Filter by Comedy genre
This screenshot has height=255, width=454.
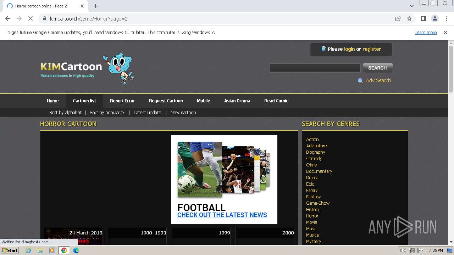tap(314, 159)
